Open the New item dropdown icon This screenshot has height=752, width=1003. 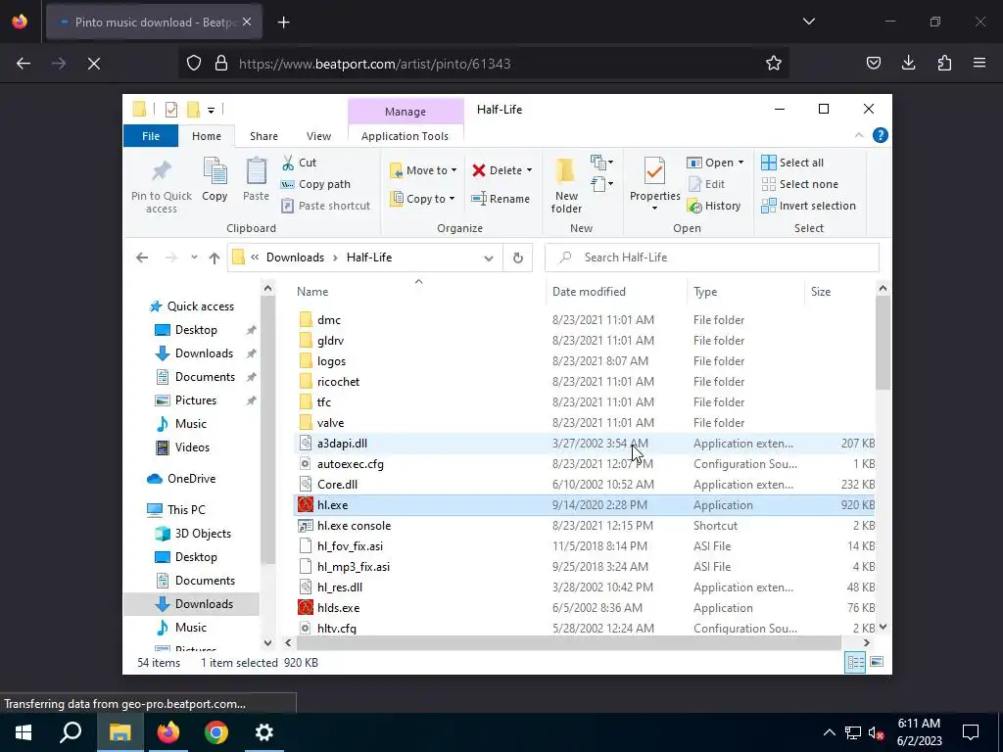pyautogui.click(x=602, y=162)
